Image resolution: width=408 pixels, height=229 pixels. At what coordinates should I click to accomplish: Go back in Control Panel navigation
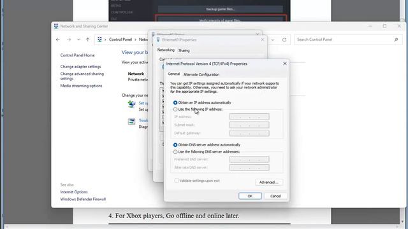pos(58,39)
